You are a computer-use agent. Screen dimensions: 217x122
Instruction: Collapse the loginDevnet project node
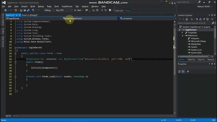tap(180, 30)
